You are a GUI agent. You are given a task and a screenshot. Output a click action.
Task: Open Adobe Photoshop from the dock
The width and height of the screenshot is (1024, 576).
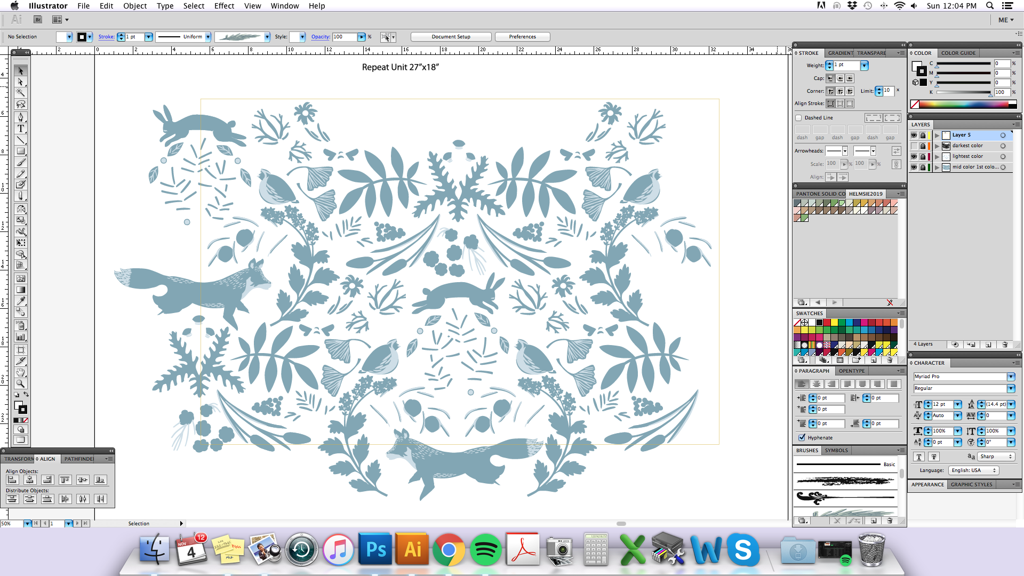click(376, 550)
